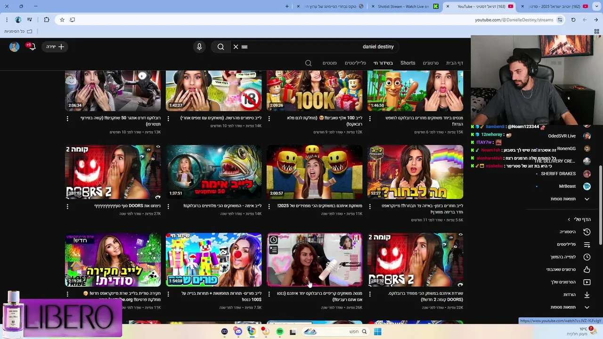Add hovered video to queue icon
Screen dimensions: 603x339
click(274, 250)
